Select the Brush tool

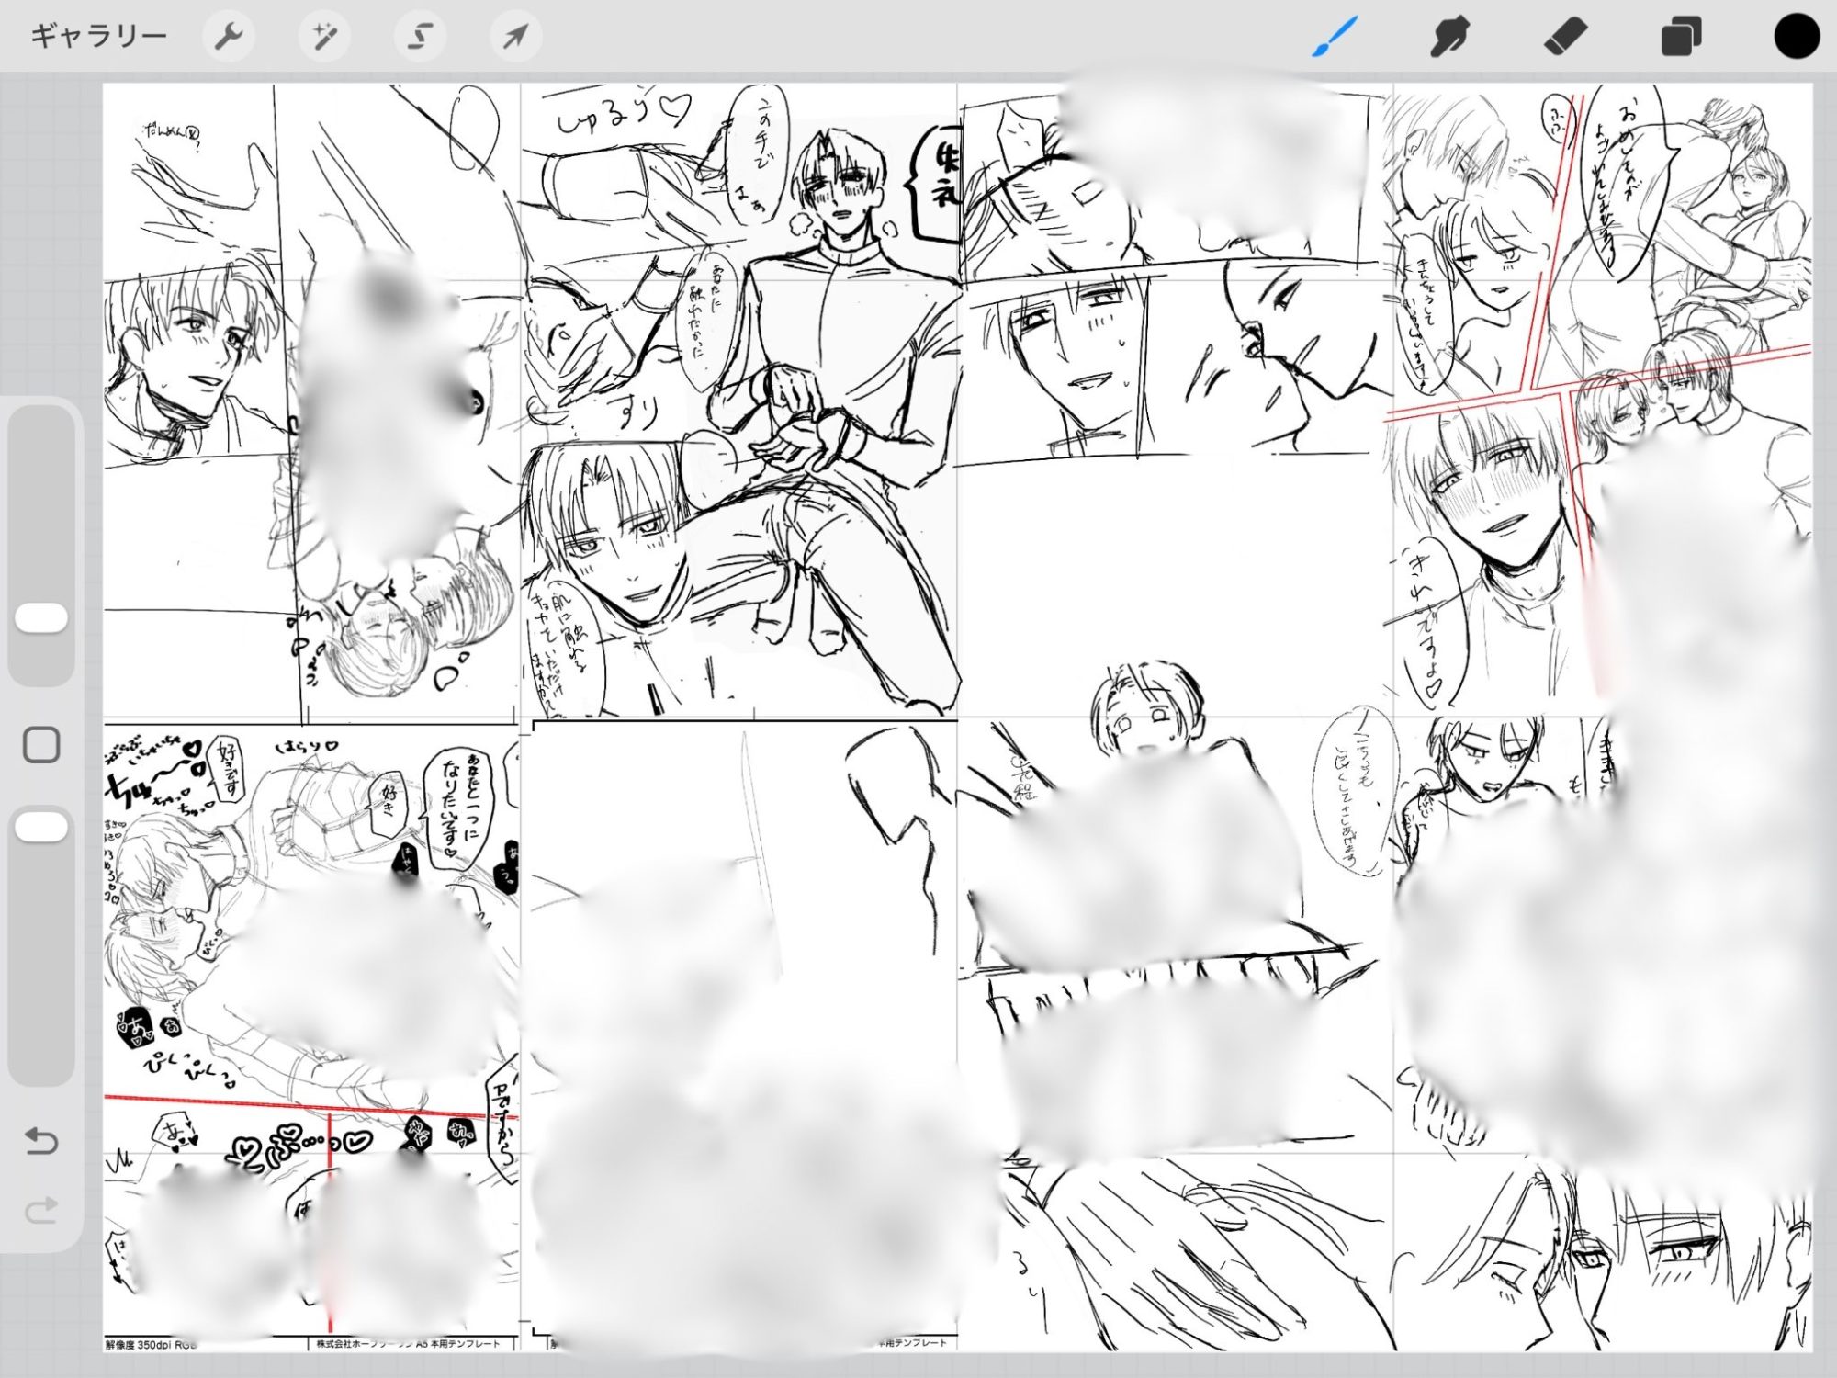pyautogui.click(x=1334, y=38)
